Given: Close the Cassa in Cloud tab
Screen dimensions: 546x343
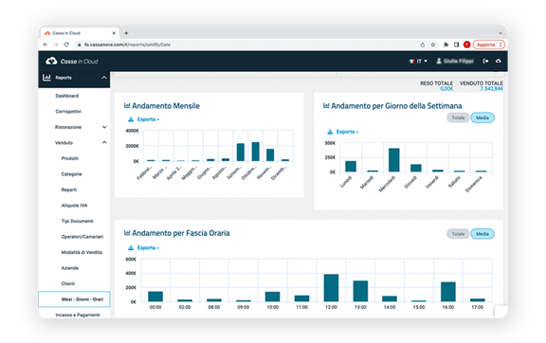Looking at the screenshot, I should 114,33.
